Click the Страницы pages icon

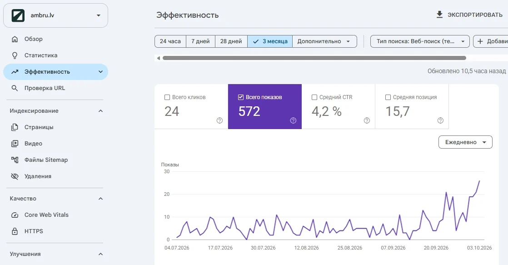(15, 127)
